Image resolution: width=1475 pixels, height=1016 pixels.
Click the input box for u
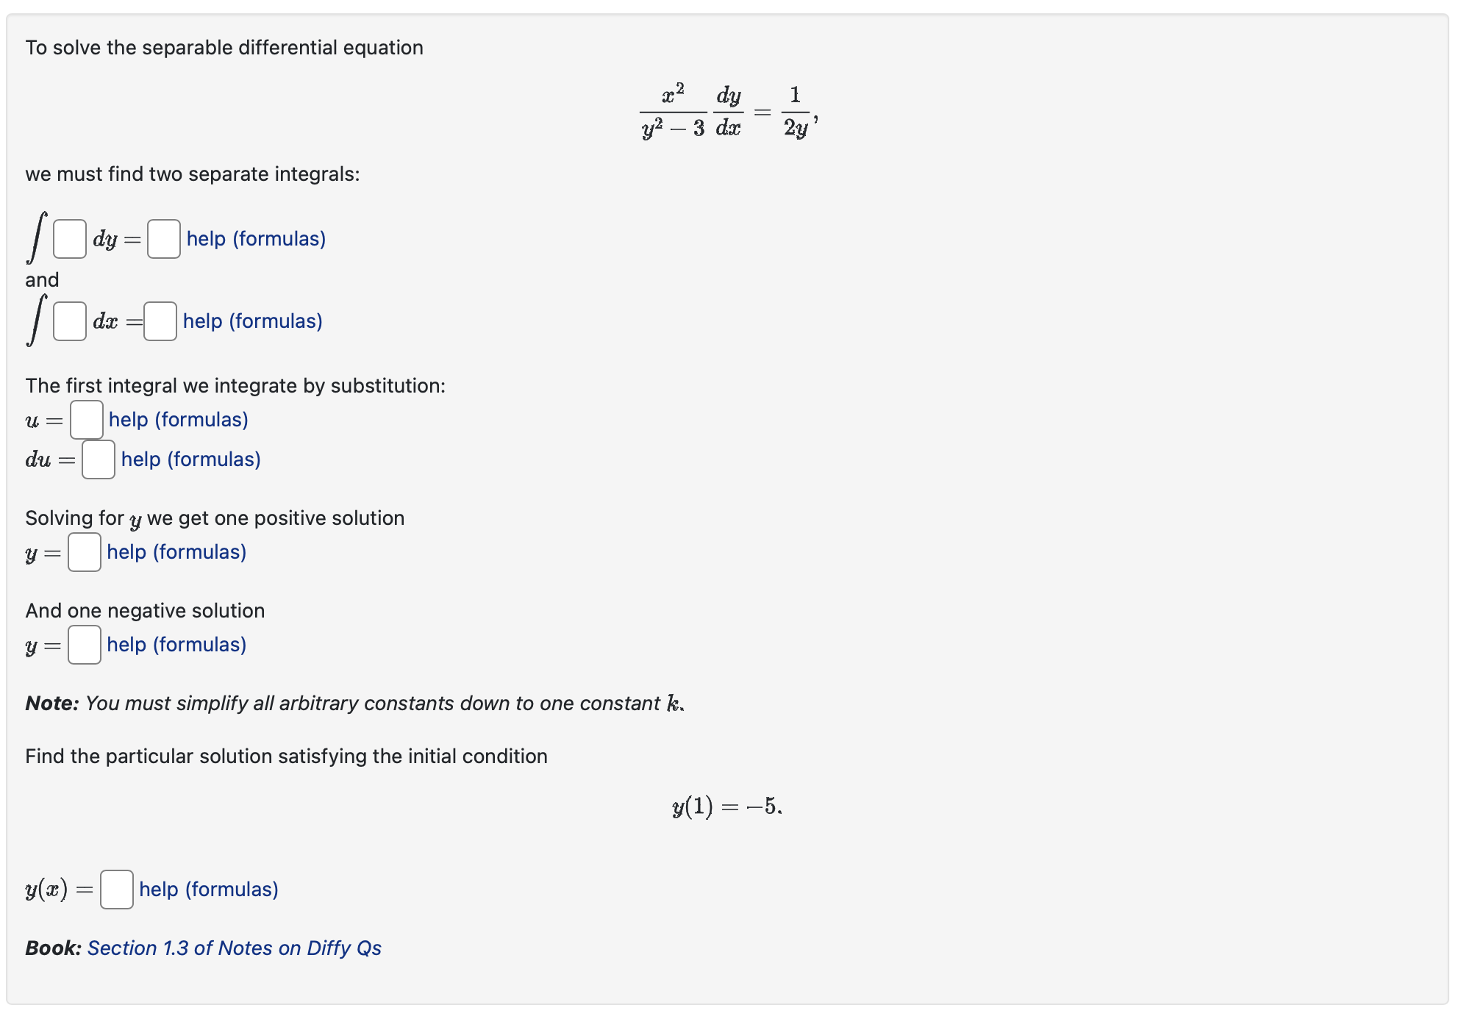(85, 420)
